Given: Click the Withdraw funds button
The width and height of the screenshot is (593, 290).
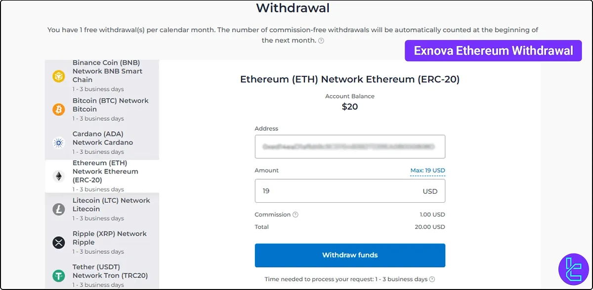Looking at the screenshot, I should [x=350, y=255].
